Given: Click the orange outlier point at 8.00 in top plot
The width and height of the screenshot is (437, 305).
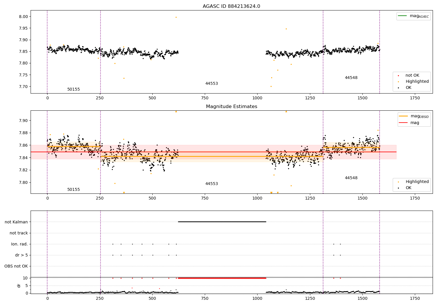Looking at the screenshot, I should [176, 17].
